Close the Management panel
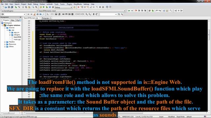Image resolution: width=211 pixels, height=118 pixels. pos(20,17)
